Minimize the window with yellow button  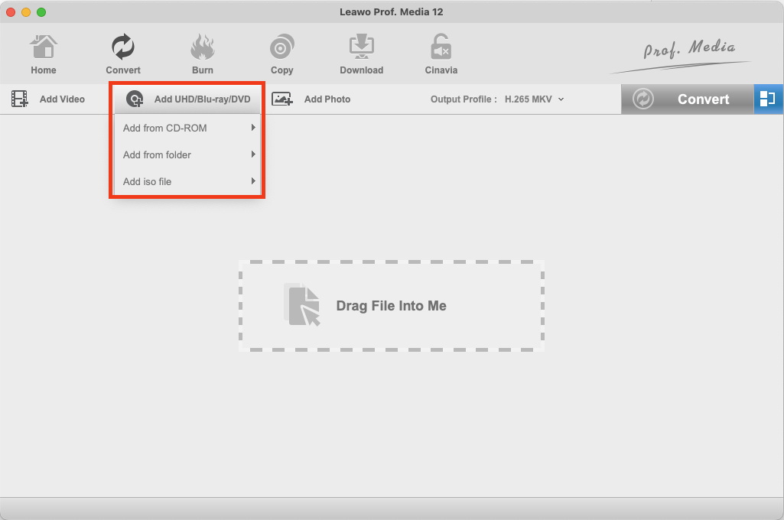[x=26, y=12]
